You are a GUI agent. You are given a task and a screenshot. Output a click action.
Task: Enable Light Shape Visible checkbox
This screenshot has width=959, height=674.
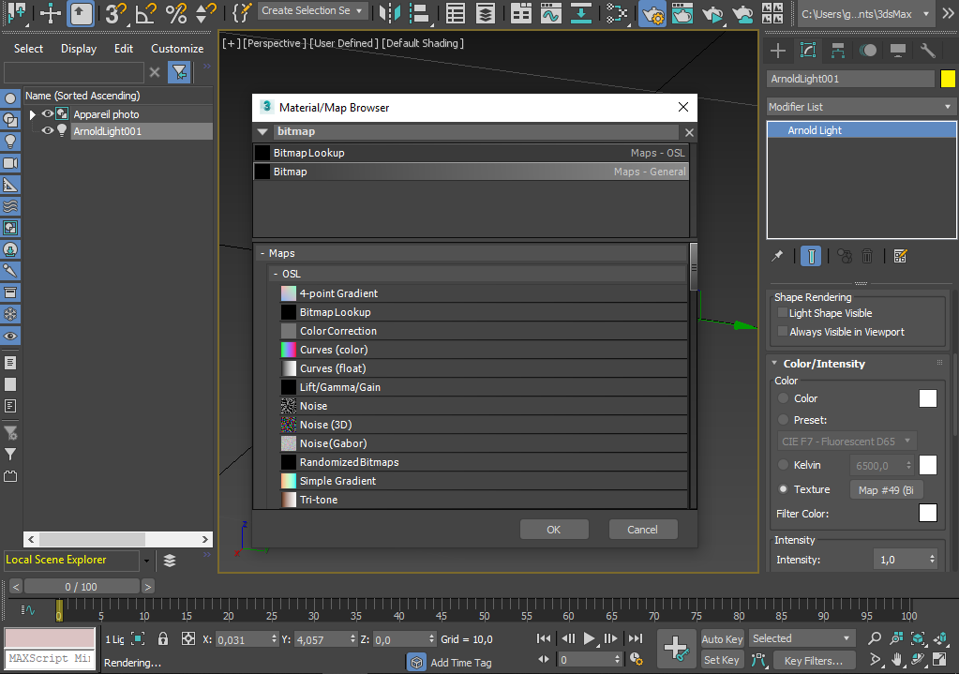(782, 312)
